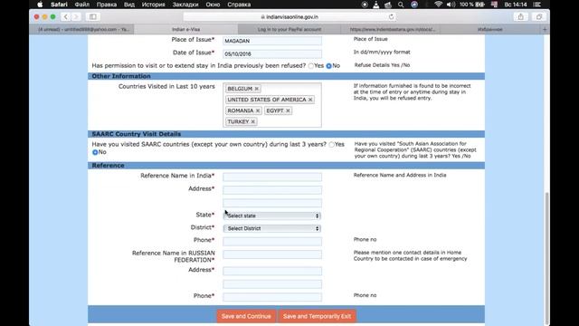Open the Закладки menu
This screenshot has width=579, height=326.
tap(185, 5)
